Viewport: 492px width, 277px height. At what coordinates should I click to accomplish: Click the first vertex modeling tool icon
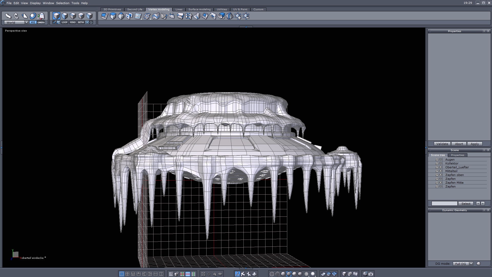tap(105, 16)
